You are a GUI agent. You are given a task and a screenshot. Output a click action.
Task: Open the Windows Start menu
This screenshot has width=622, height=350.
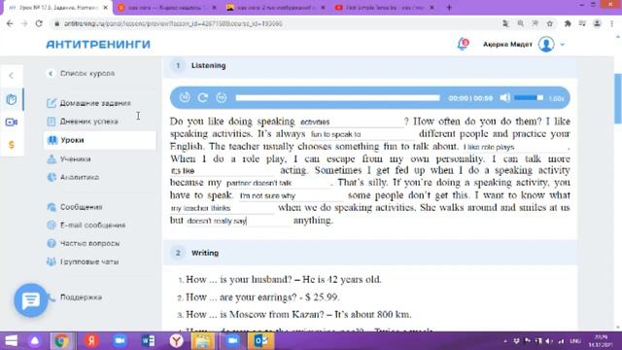click(x=11, y=341)
